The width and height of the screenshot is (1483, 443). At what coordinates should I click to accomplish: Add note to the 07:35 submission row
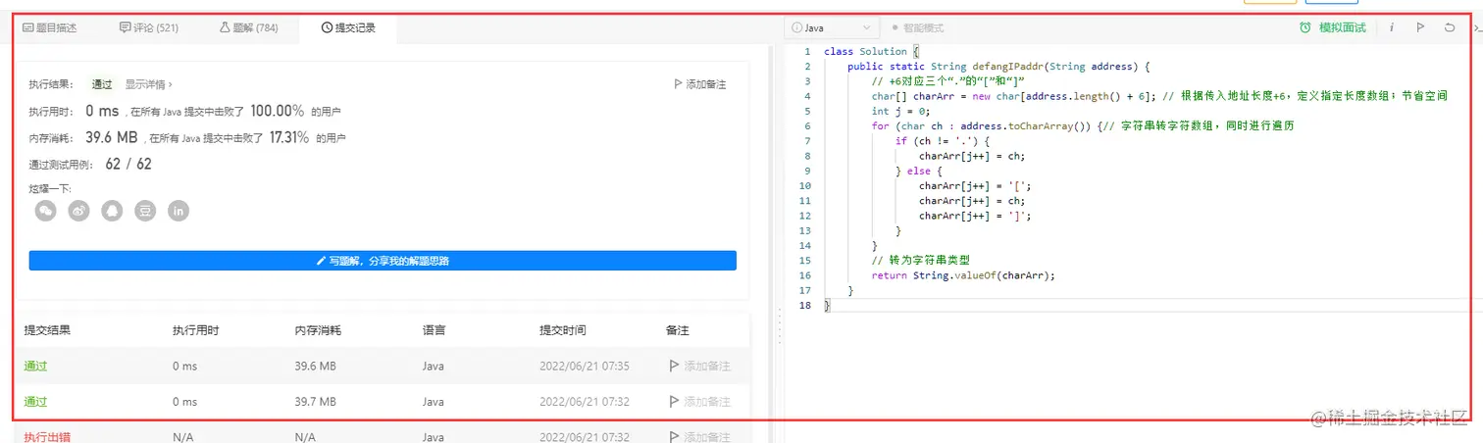(699, 366)
